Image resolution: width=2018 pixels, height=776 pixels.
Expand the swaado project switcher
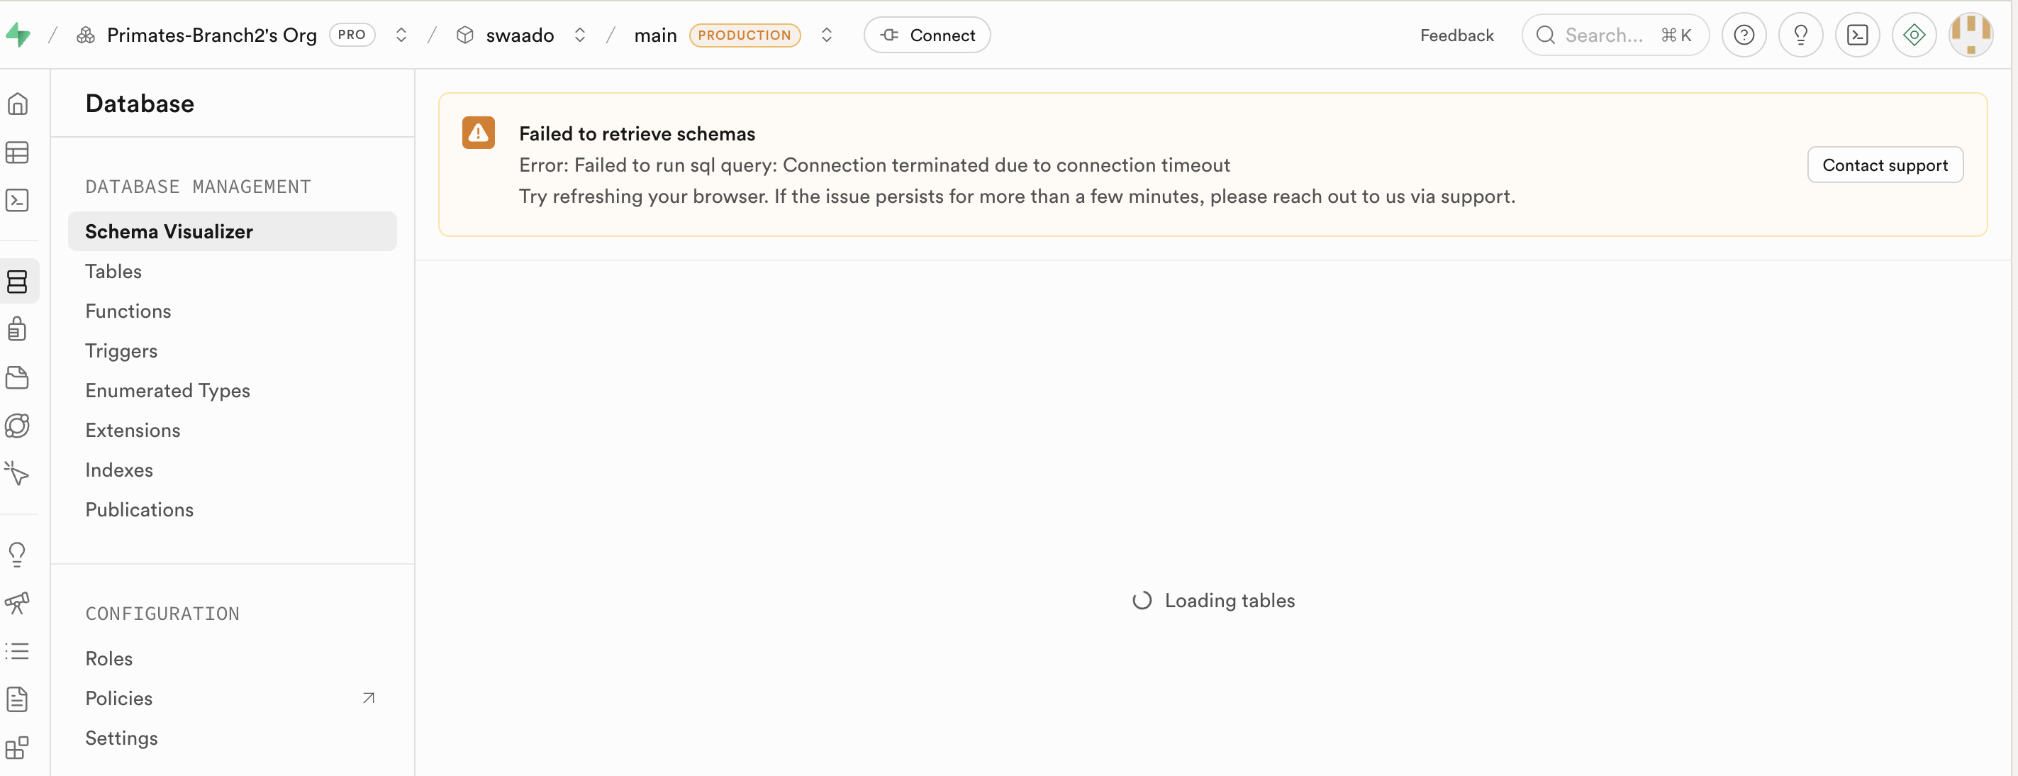pyautogui.click(x=580, y=35)
